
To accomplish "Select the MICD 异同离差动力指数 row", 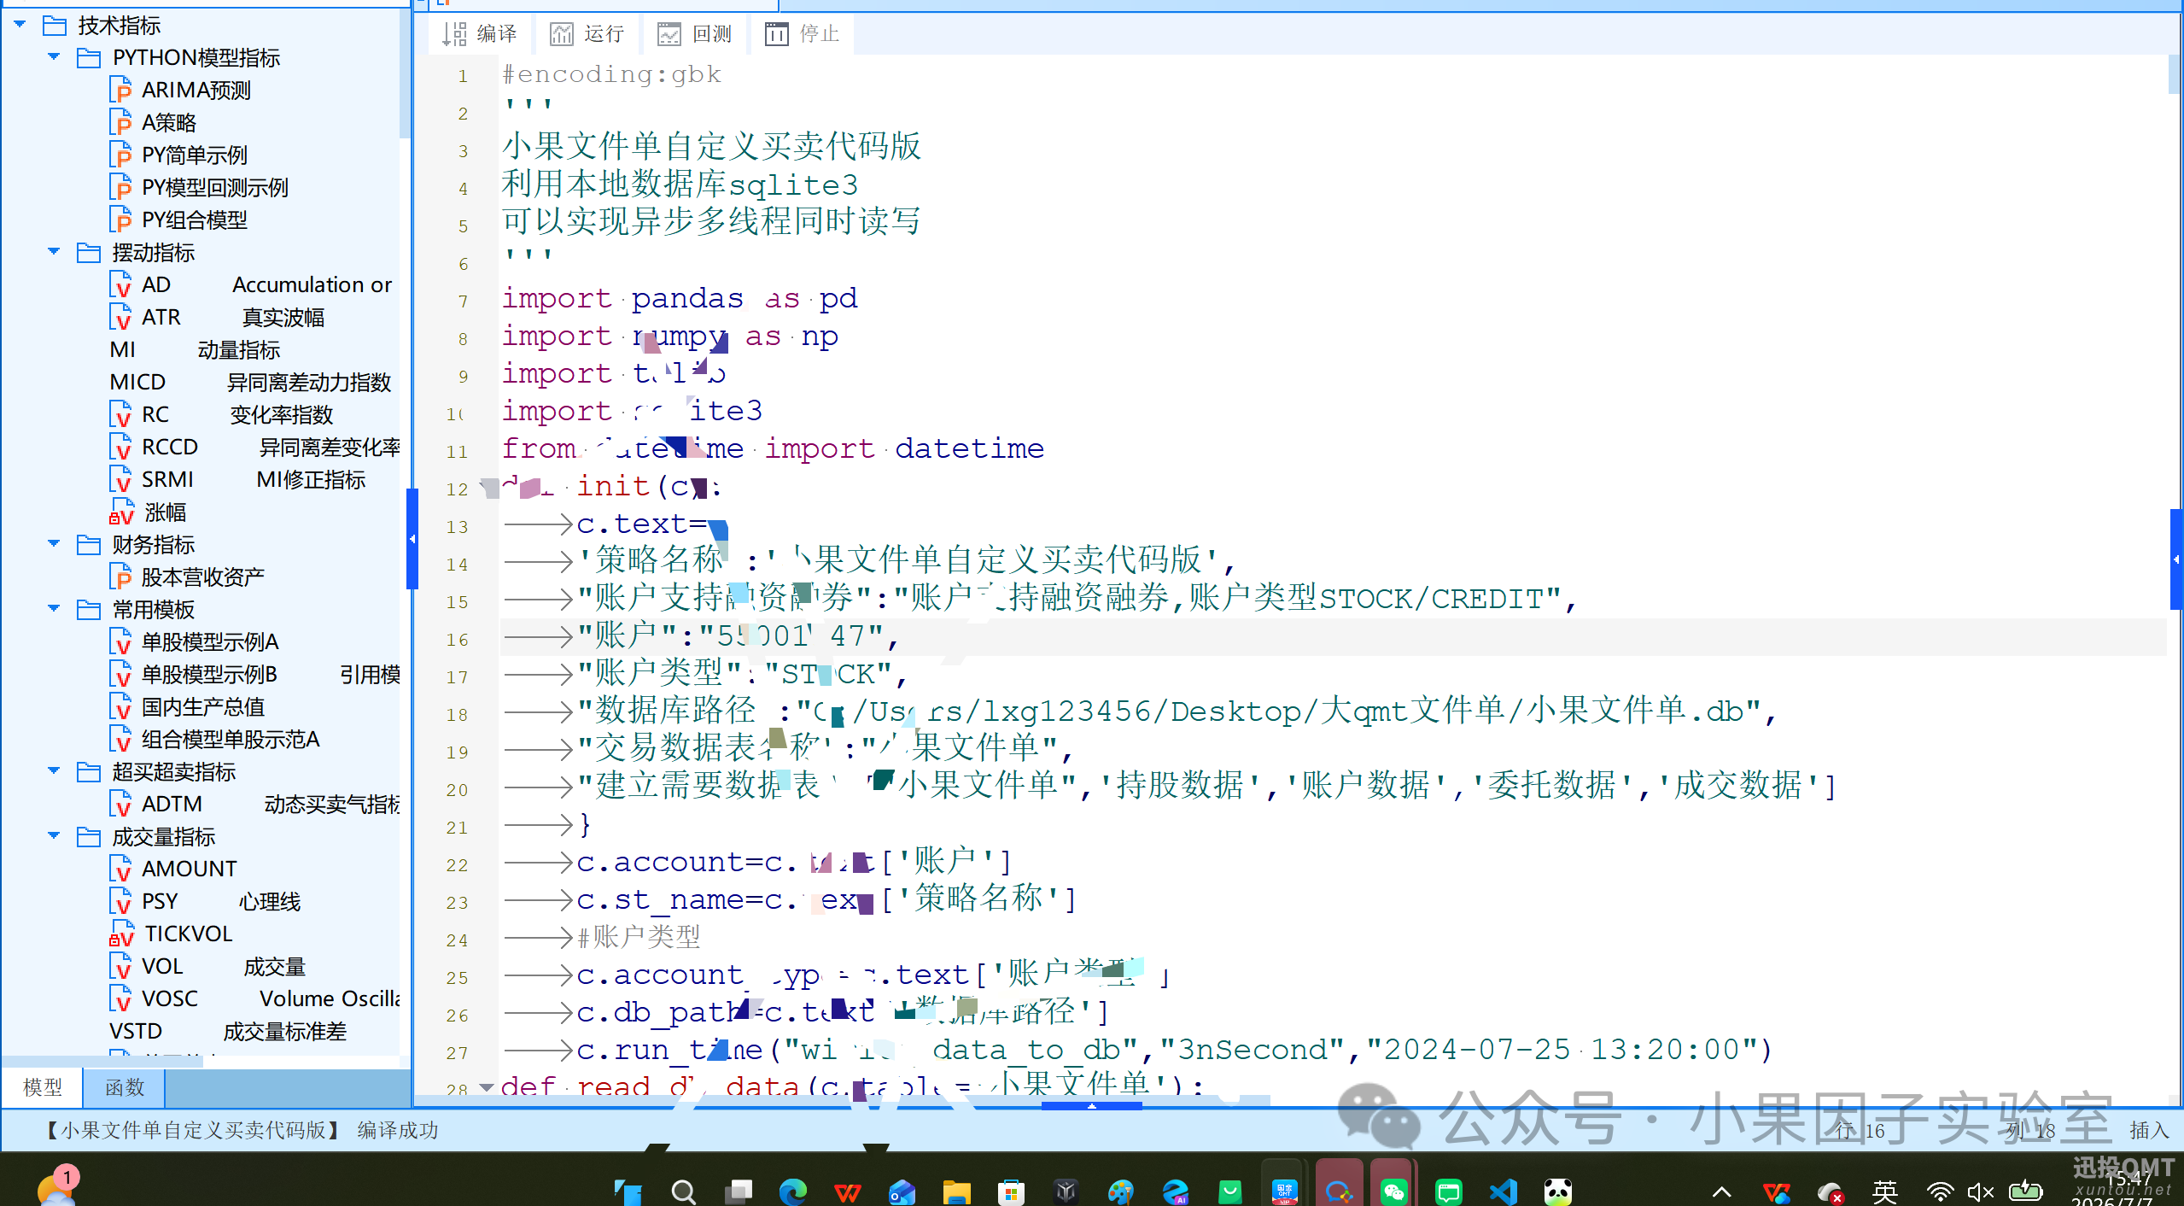I will (250, 382).
